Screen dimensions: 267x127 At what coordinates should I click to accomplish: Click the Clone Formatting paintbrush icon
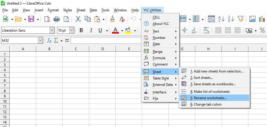pyautogui.click(x=113, y=19)
